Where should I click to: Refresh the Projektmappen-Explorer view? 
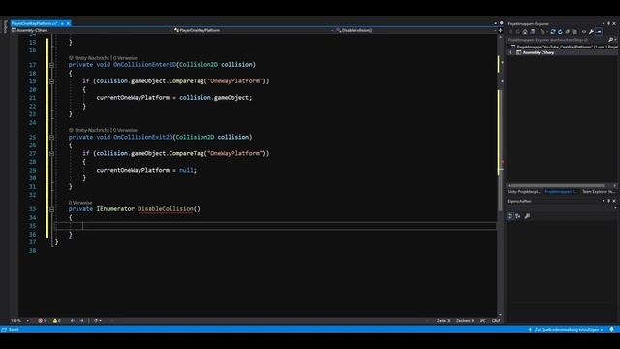[x=560, y=32]
